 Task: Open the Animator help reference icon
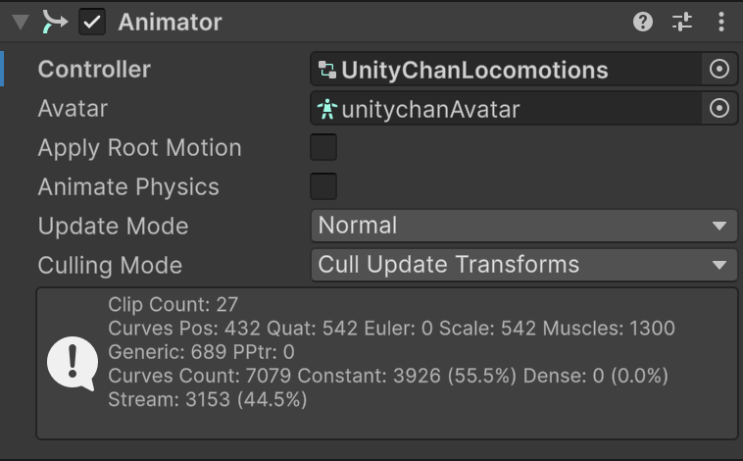(643, 22)
